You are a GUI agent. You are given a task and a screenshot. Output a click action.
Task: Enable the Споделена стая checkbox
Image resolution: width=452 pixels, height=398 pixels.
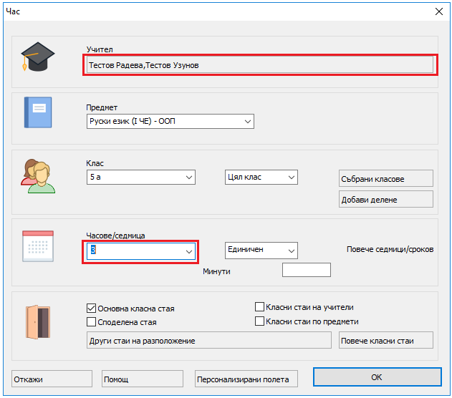tap(92, 322)
